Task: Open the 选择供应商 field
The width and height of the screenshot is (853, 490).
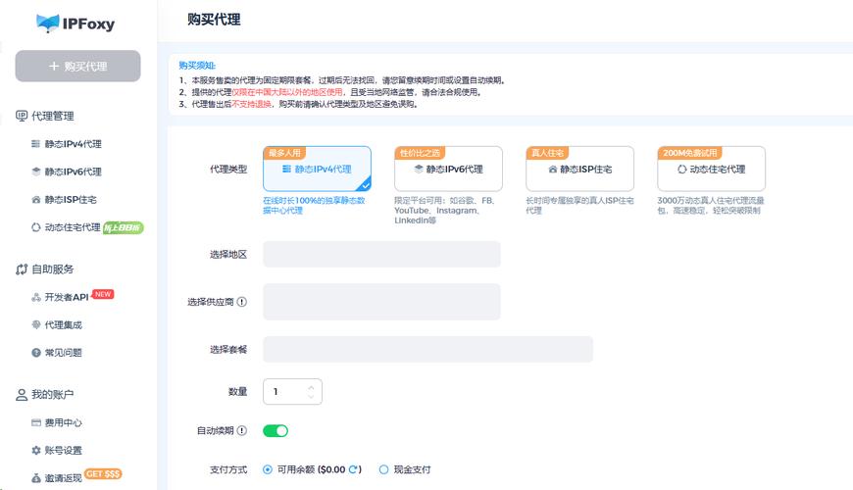Action: tap(381, 301)
